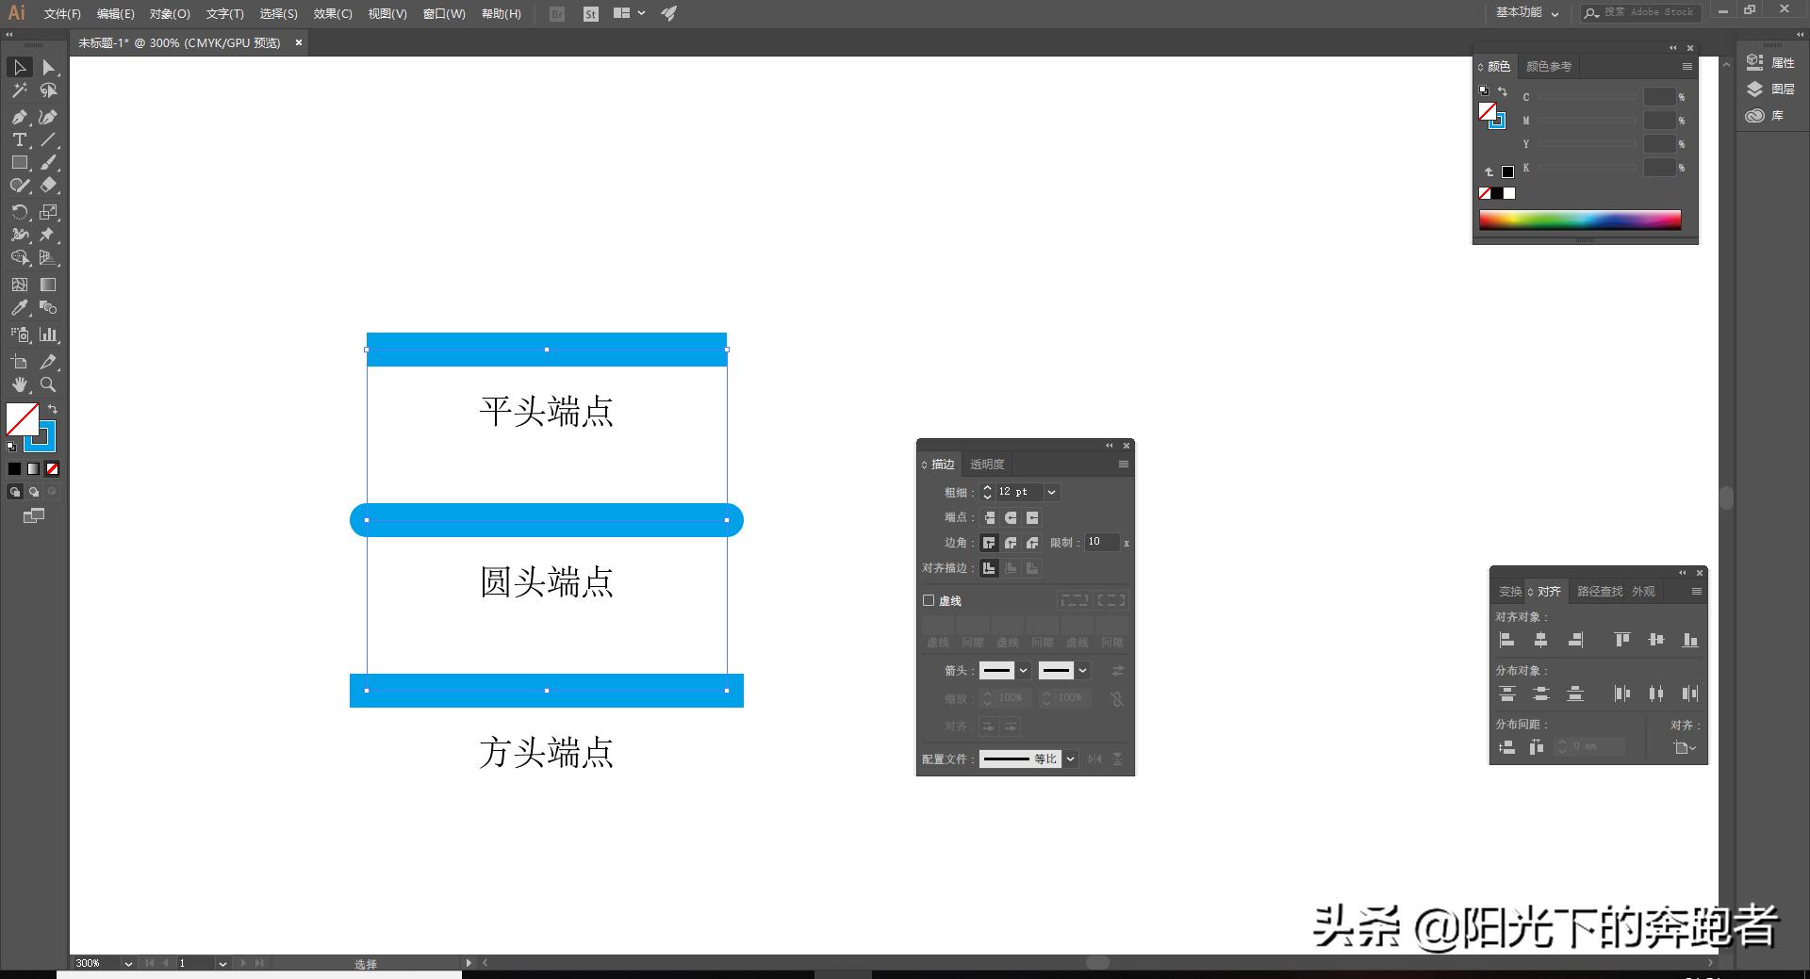Image resolution: width=1810 pixels, height=979 pixels.
Task: Open the 配置文件 profile dropdown
Action: click(x=1070, y=759)
